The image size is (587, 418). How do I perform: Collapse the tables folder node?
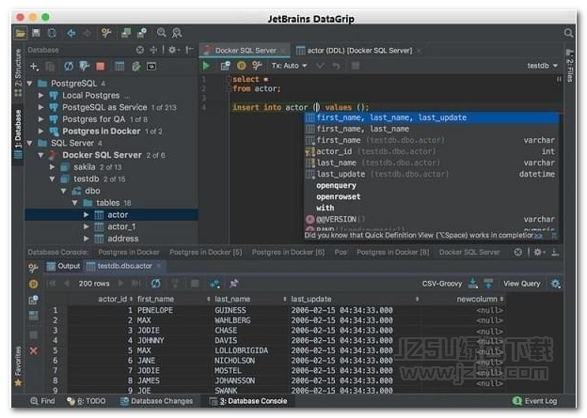click(75, 203)
